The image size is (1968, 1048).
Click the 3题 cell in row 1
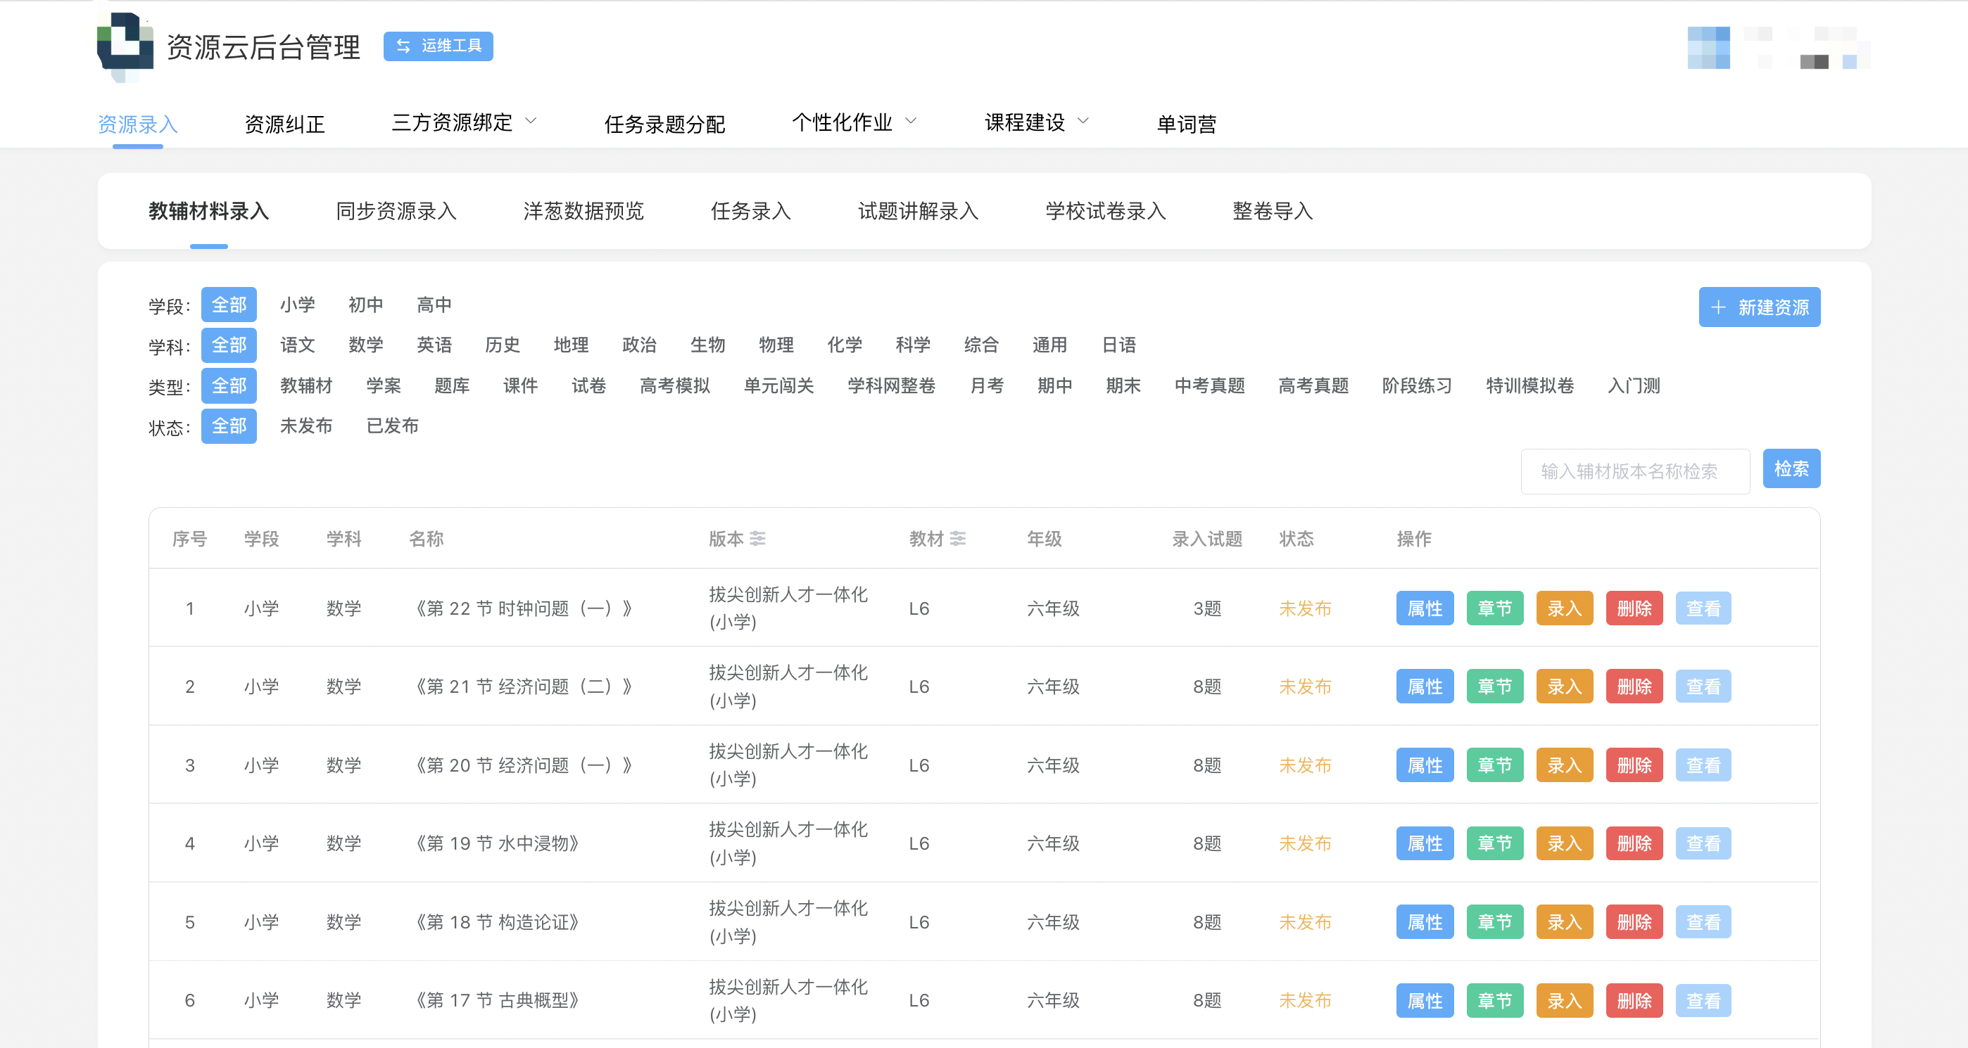pyautogui.click(x=1207, y=608)
